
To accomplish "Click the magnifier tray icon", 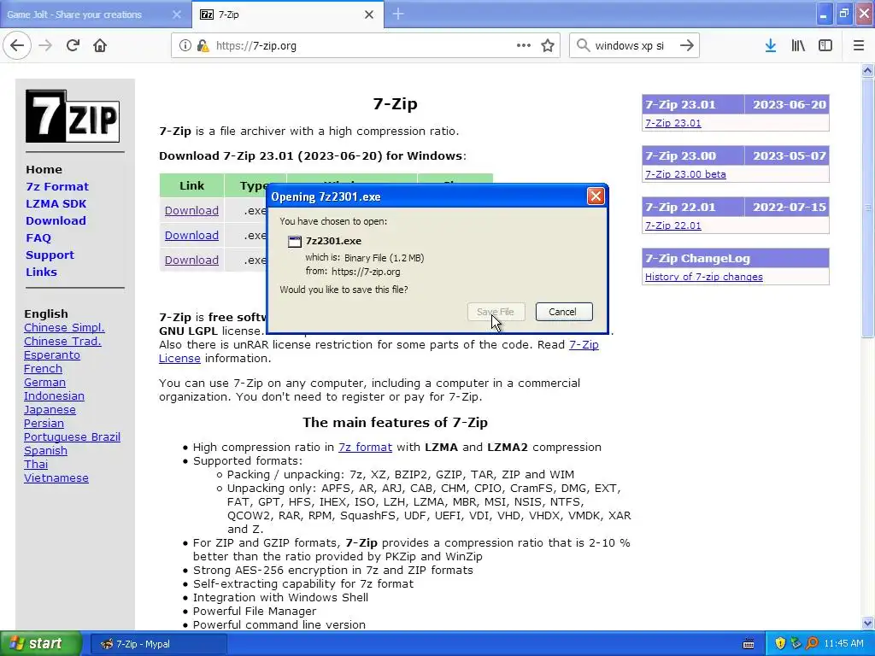I will (x=812, y=643).
